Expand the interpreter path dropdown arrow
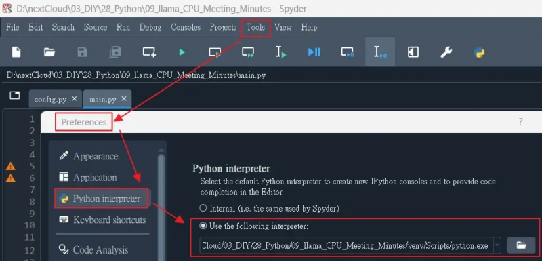The width and height of the screenshot is (542, 261). (x=497, y=245)
